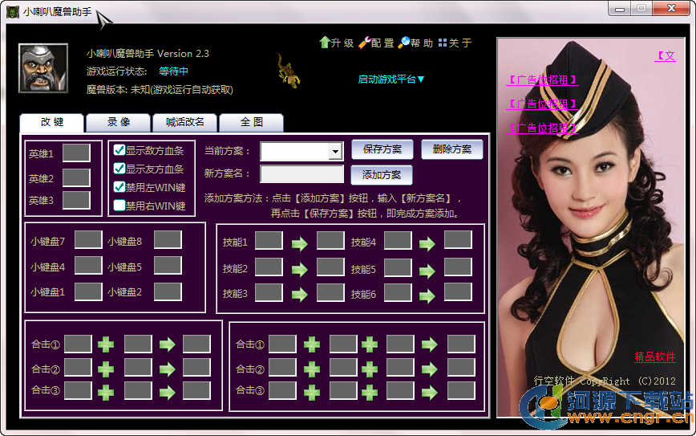The image size is (696, 436).
Task: Click the 帮助 help magnifier icon
Action: [x=403, y=43]
